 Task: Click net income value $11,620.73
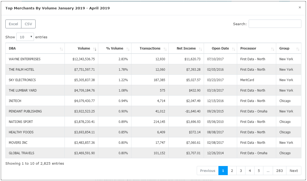click(192, 59)
